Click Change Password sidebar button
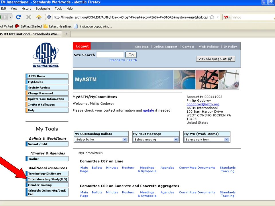The image size is (275, 206). pyautogui.click(x=47, y=93)
